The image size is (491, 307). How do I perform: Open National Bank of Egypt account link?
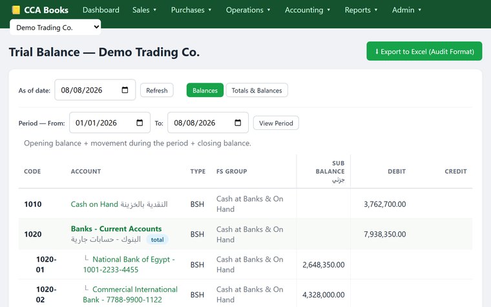pos(129,264)
